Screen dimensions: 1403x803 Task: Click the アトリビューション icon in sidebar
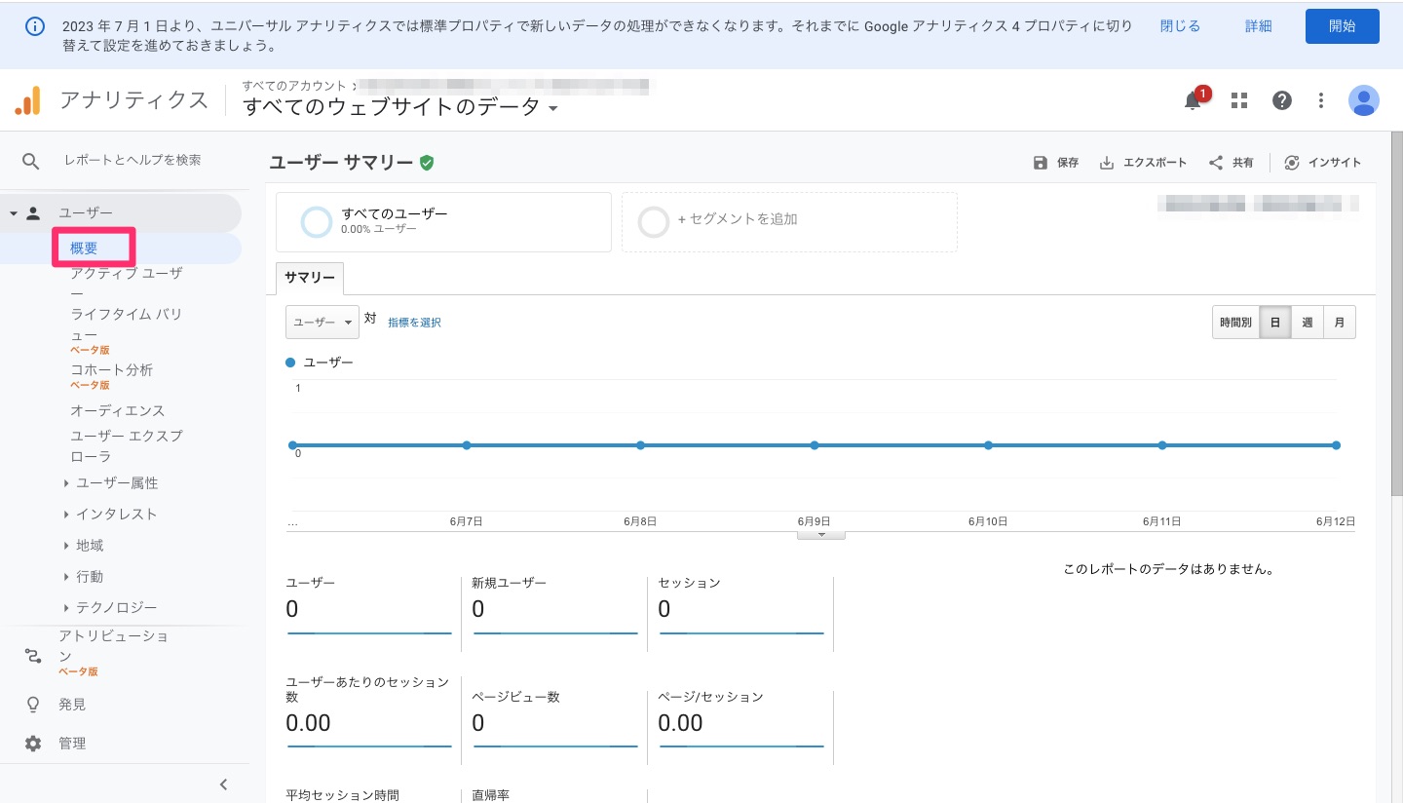[x=33, y=656]
